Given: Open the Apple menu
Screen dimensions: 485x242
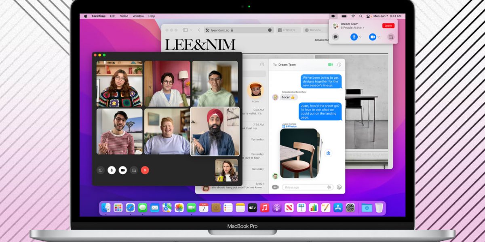Looking at the screenshot, I should coord(86,16).
